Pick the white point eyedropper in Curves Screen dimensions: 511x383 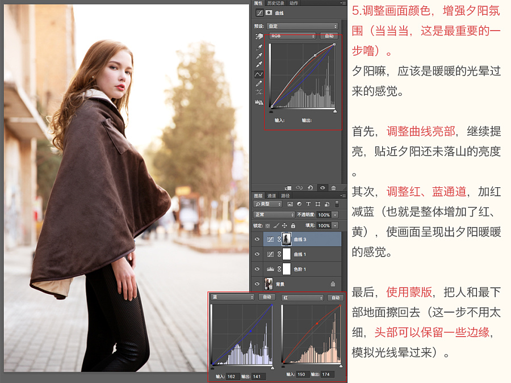click(259, 65)
